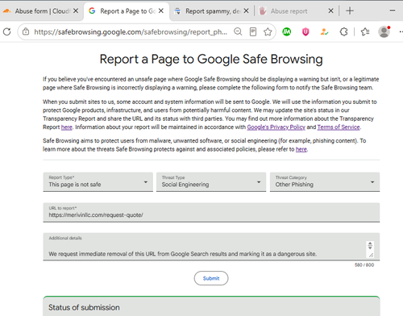
Task: View site information lock icon
Action: (x=26, y=31)
